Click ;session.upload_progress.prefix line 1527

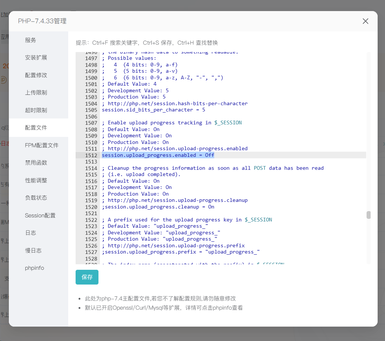[181, 252]
